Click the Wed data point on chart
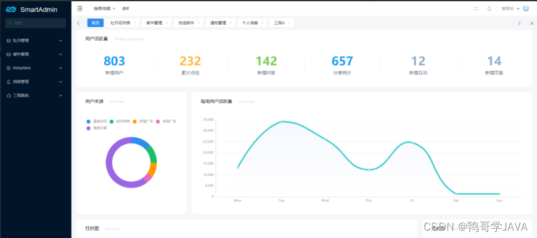The image size is (537, 238). (x=325, y=139)
